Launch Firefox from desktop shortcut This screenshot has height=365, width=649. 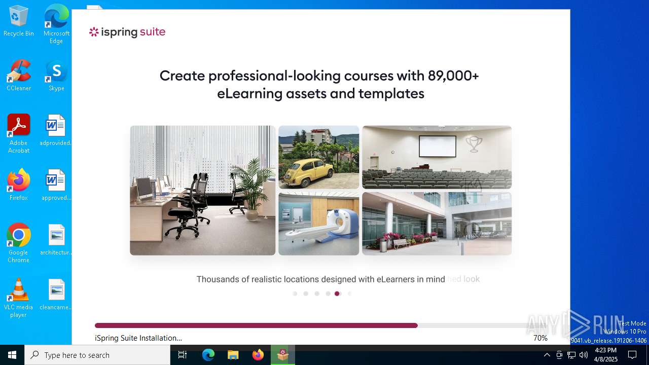coord(19,186)
